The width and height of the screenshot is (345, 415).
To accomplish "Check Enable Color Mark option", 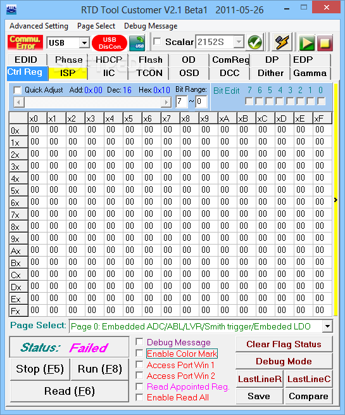I will tap(139, 353).
